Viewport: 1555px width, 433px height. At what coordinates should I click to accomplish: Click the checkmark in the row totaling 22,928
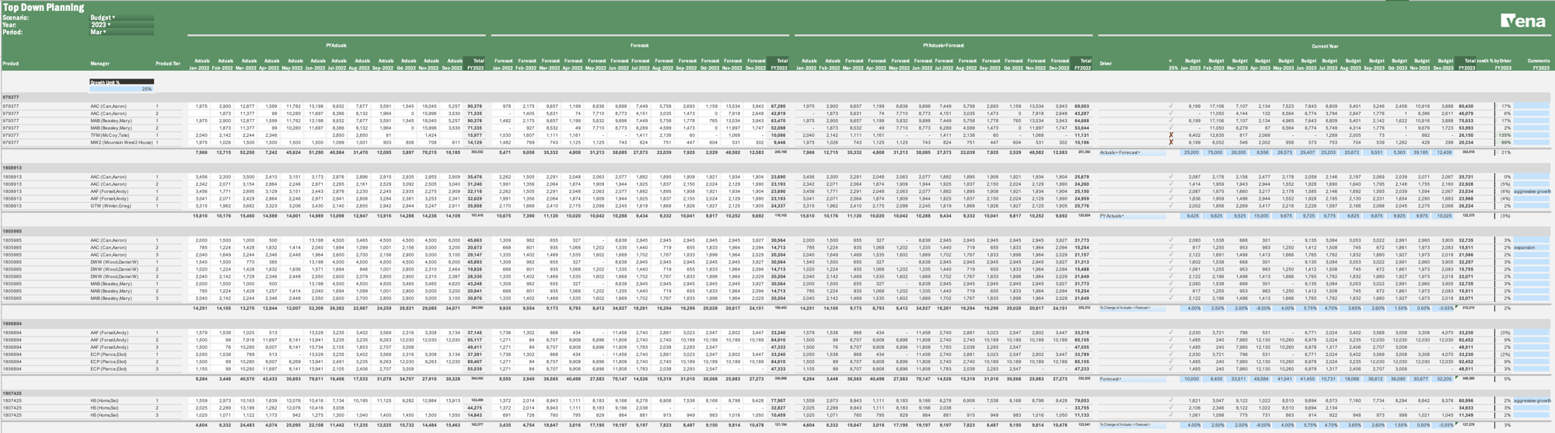tap(1171, 184)
